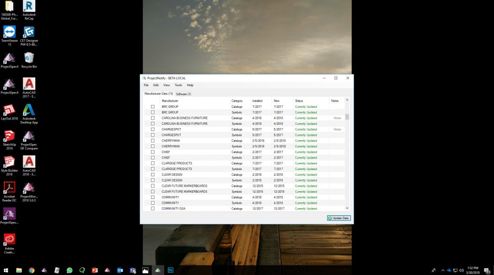Check the CHARGESPOT Catalogs row checkbox
Screen dimensions: 494x275
153,130
